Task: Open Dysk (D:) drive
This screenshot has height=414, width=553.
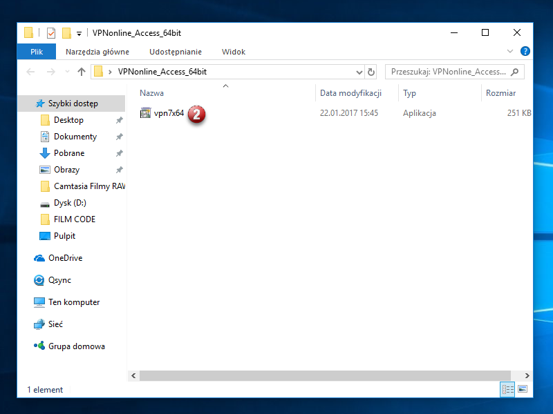Action: coord(70,203)
